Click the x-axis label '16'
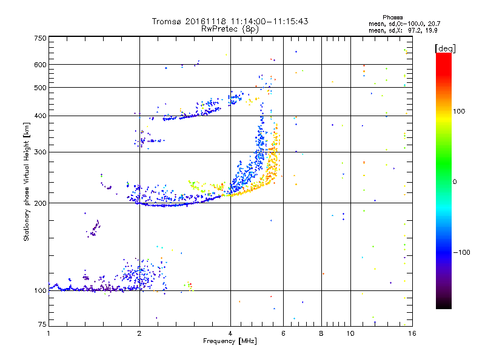The width and height of the screenshot is (485, 363). click(x=412, y=333)
